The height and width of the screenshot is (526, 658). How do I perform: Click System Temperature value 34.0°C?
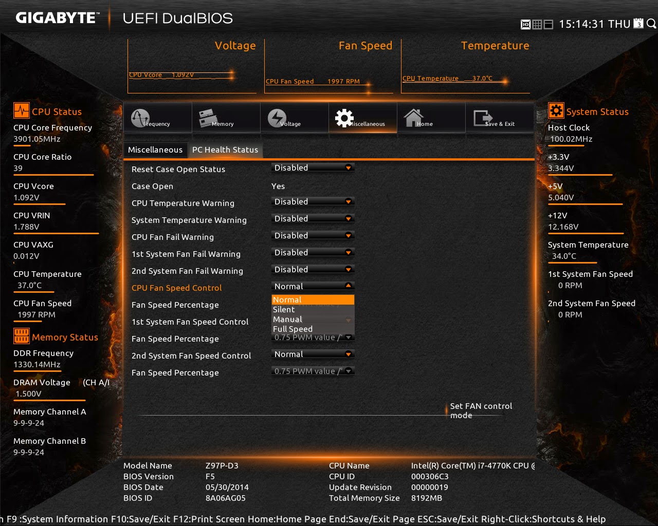564,256
